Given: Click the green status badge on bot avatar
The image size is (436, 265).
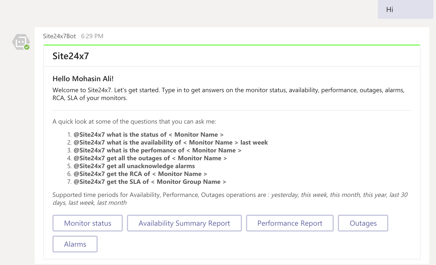Looking at the screenshot, I should coord(27,47).
